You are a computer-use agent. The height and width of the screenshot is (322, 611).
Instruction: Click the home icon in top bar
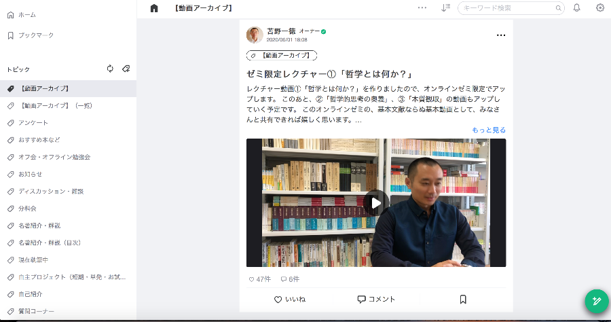pyautogui.click(x=154, y=8)
